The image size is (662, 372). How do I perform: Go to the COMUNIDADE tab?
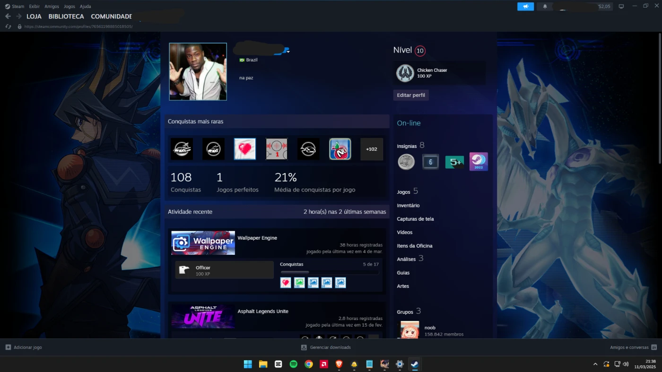[x=112, y=16]
